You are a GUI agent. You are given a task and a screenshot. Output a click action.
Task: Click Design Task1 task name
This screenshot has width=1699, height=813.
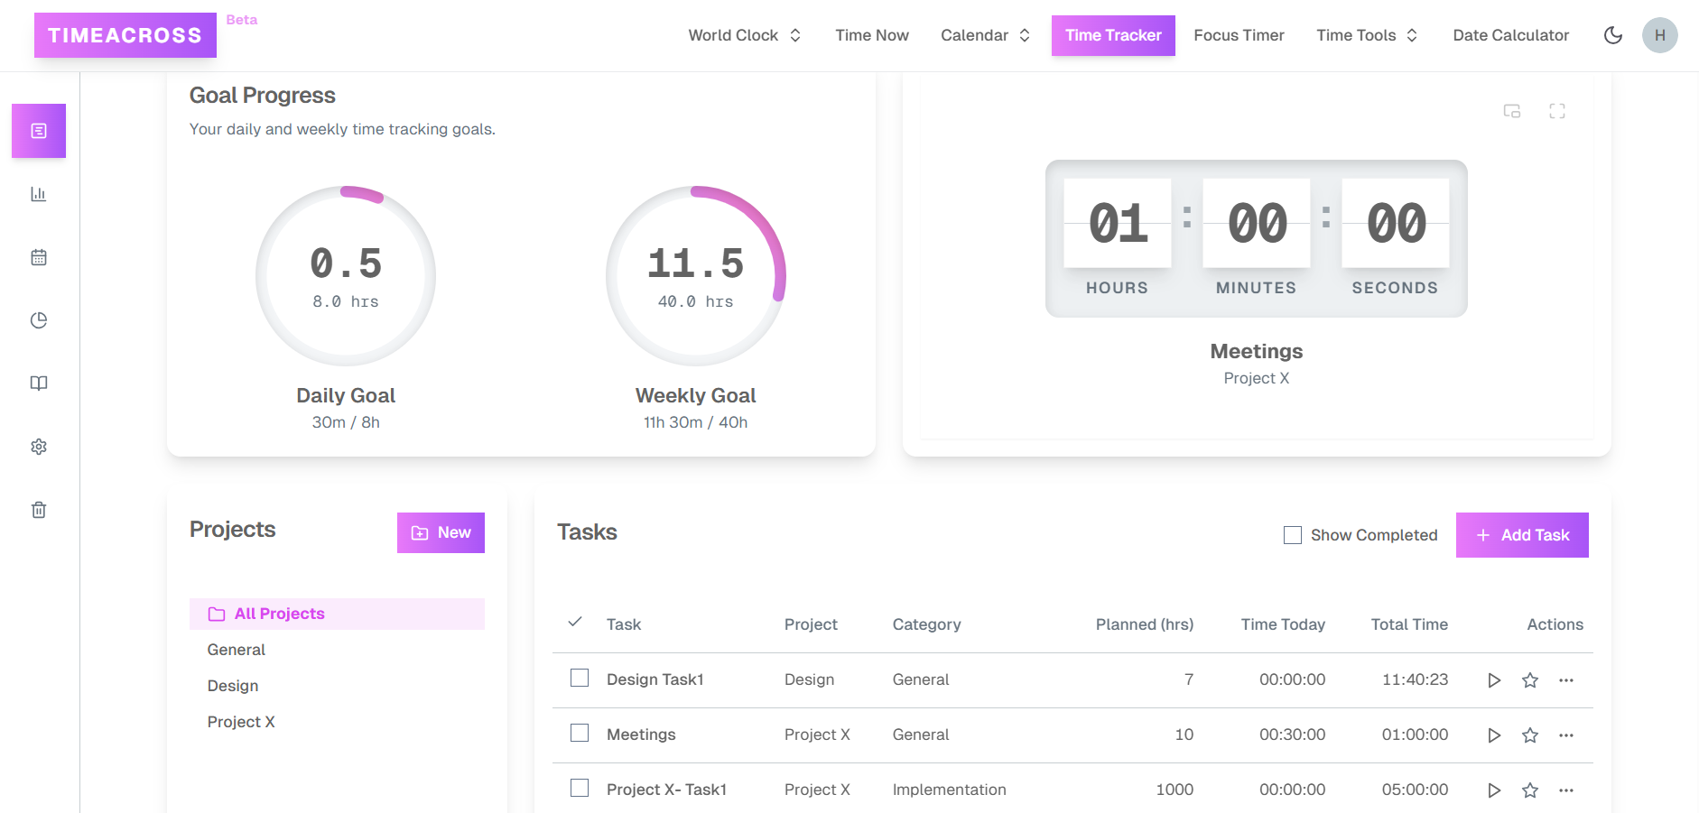tap(655, 679)
